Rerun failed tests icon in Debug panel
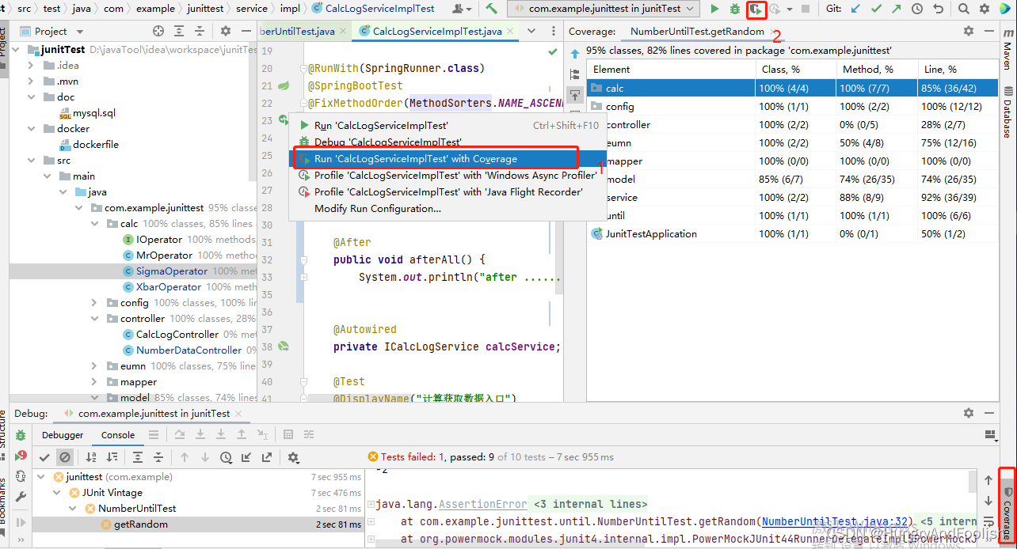The width and height of the screenshot is (1017, 549). tap(21, 456)
